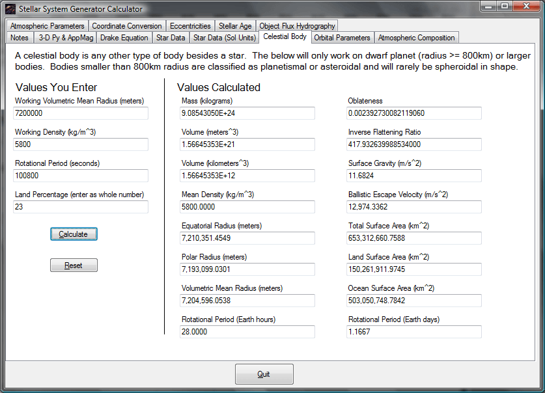Image resolution: width=545 pixels, height=393 pixels.
Task: Open the Object Flux Hydrography tab
Action: click(x=297, y=26)
